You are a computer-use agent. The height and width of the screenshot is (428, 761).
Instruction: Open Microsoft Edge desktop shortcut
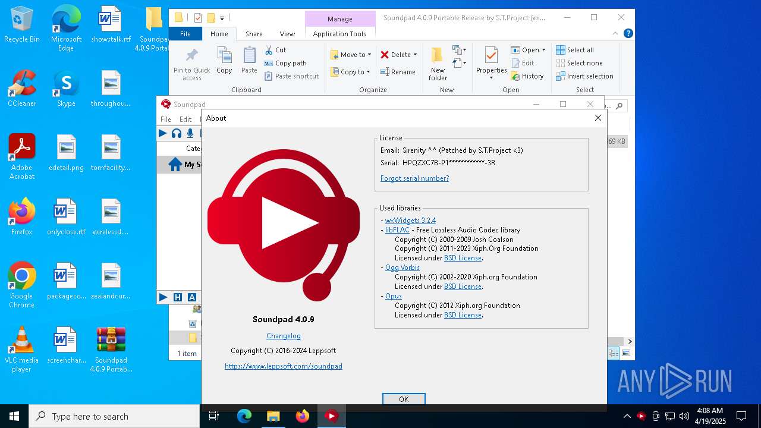click(x=66, y=29)
